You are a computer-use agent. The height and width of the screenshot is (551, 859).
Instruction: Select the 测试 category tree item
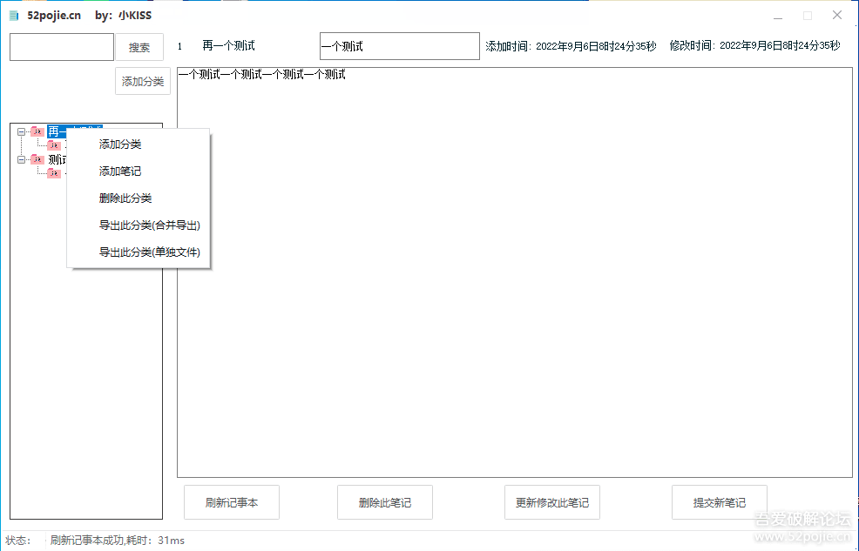[x=57, y=159]
